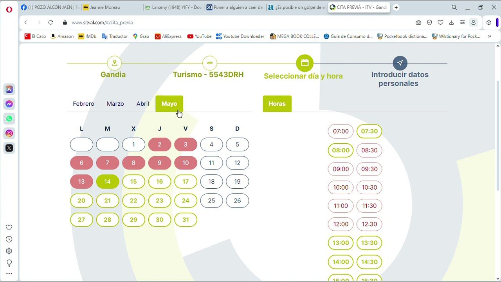Open bookmarks heart in sidebar

(9, 228)
